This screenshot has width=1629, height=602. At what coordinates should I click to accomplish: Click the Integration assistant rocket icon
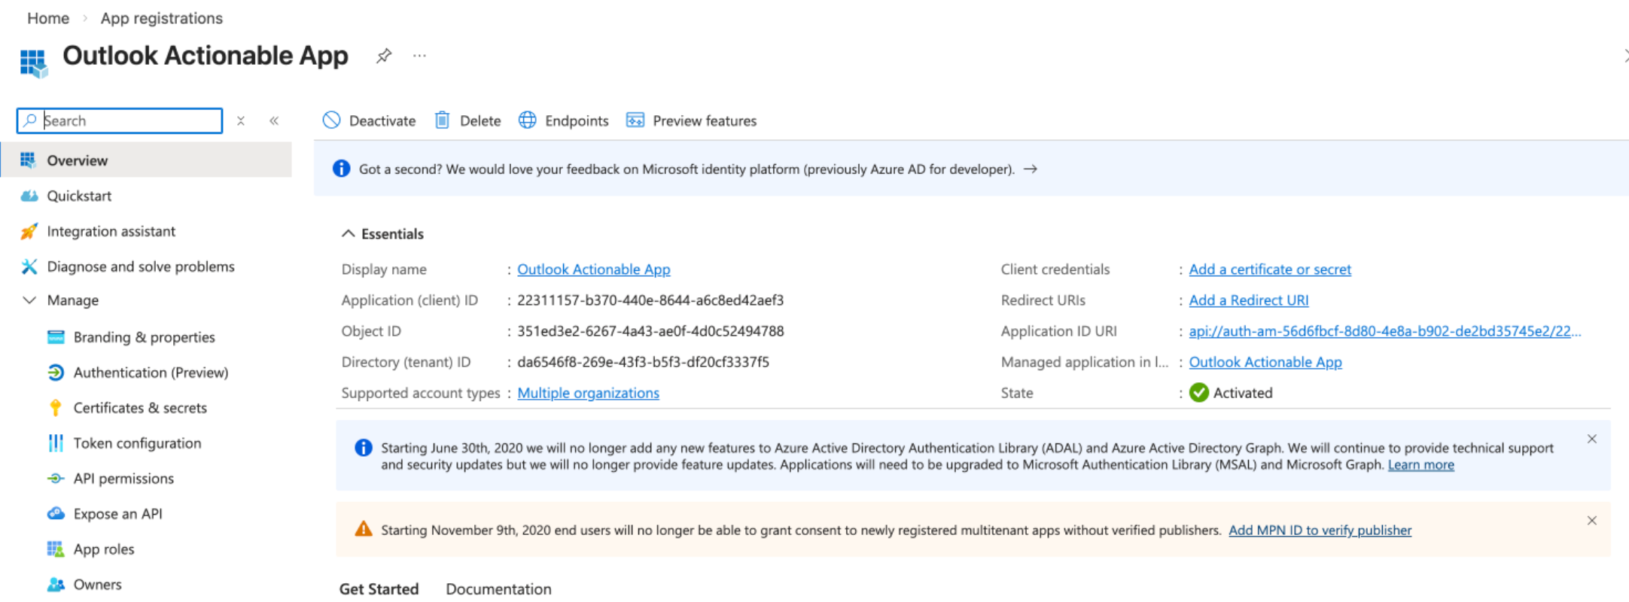tap(29, 231)
